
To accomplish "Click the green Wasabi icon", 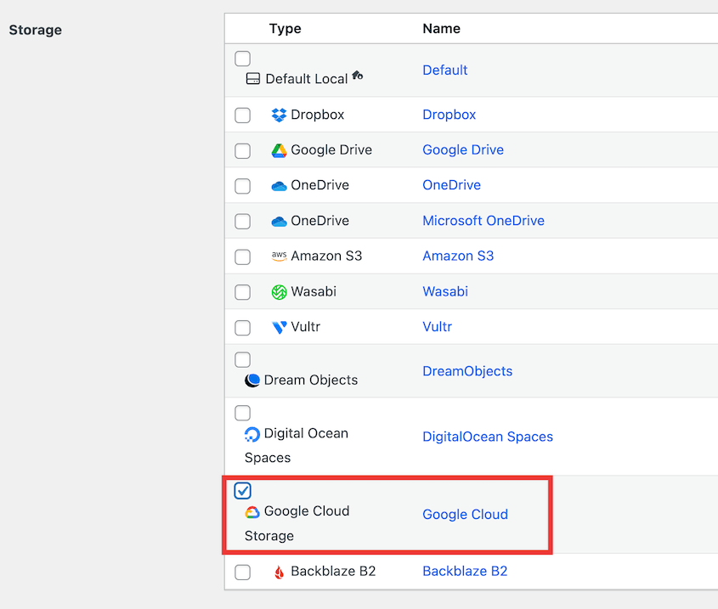I will 279,291.
